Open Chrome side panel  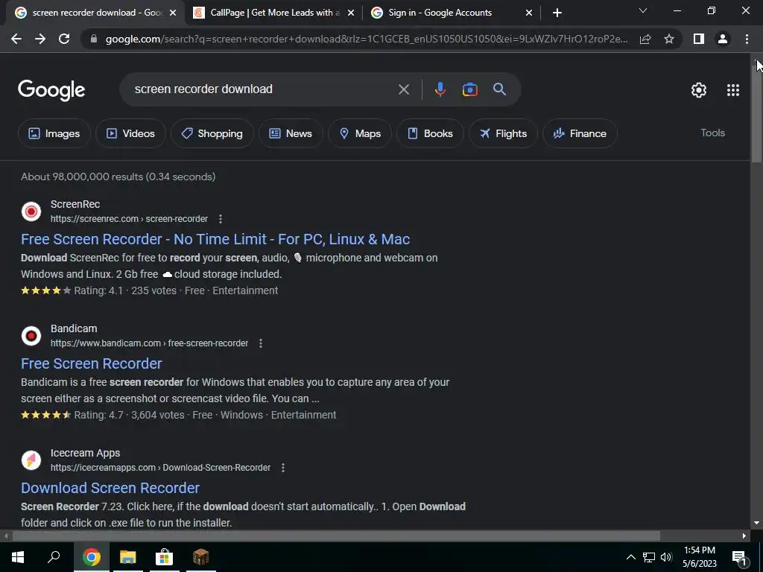tap(699, 39)
